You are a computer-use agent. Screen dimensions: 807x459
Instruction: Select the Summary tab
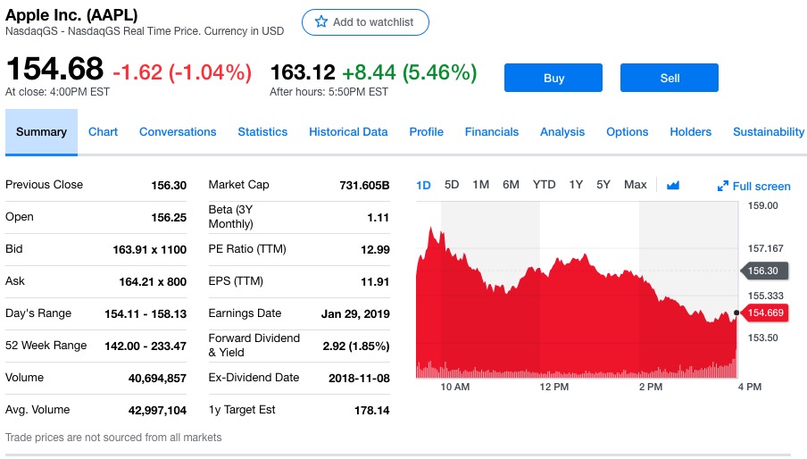pyautogui.click(x=41, y=132)
